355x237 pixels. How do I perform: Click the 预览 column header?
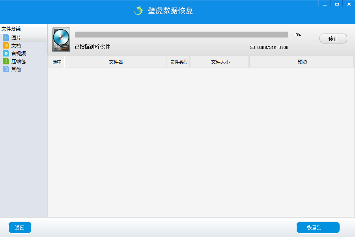(302, 62)
